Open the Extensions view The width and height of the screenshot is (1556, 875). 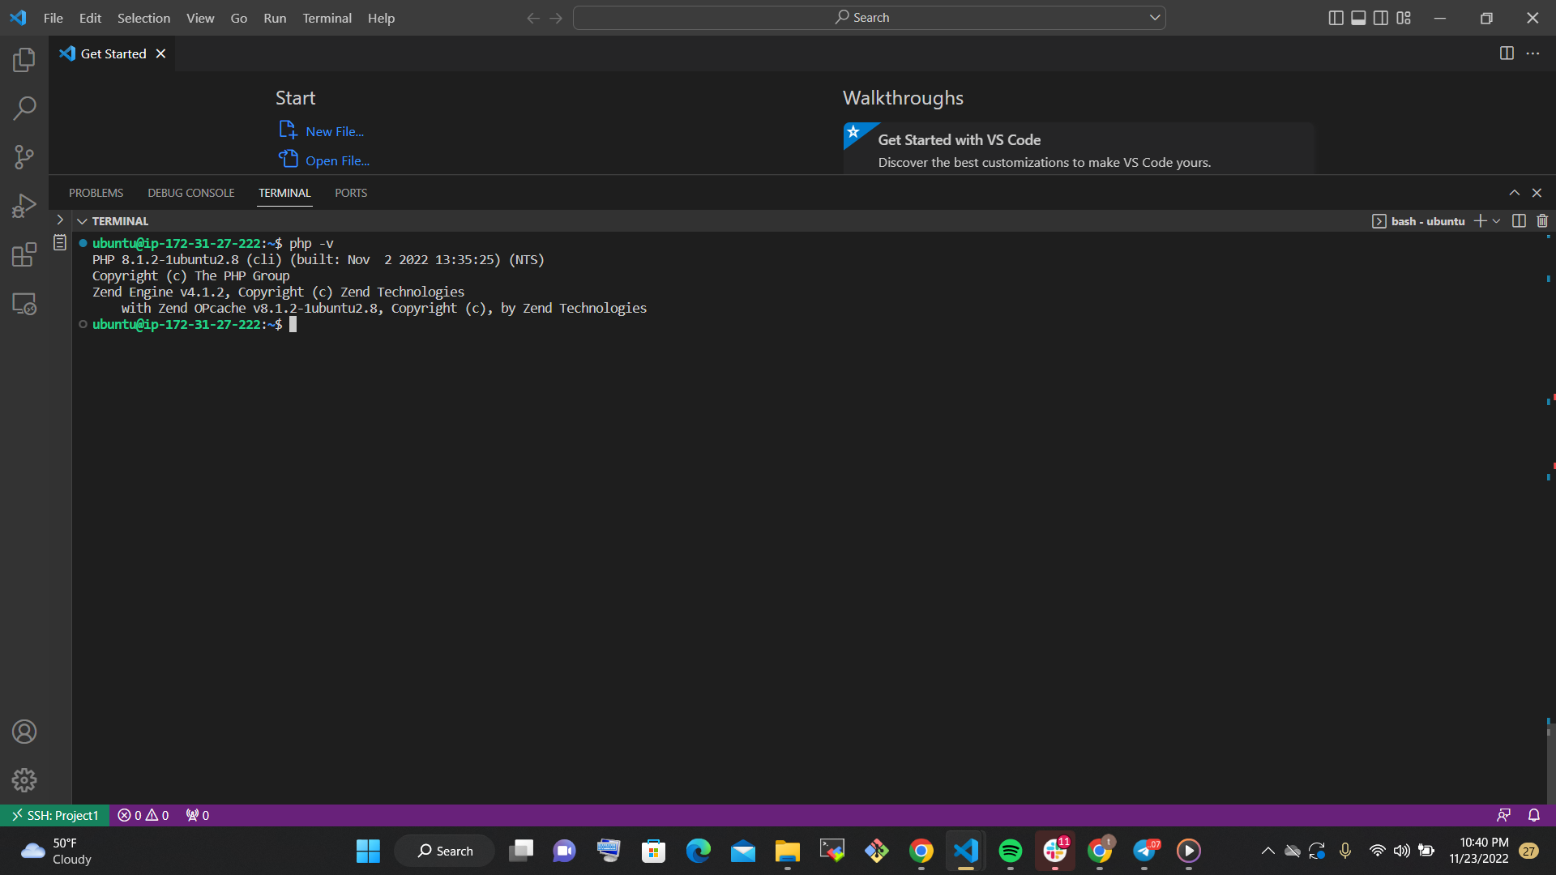[x=24, y=254]
